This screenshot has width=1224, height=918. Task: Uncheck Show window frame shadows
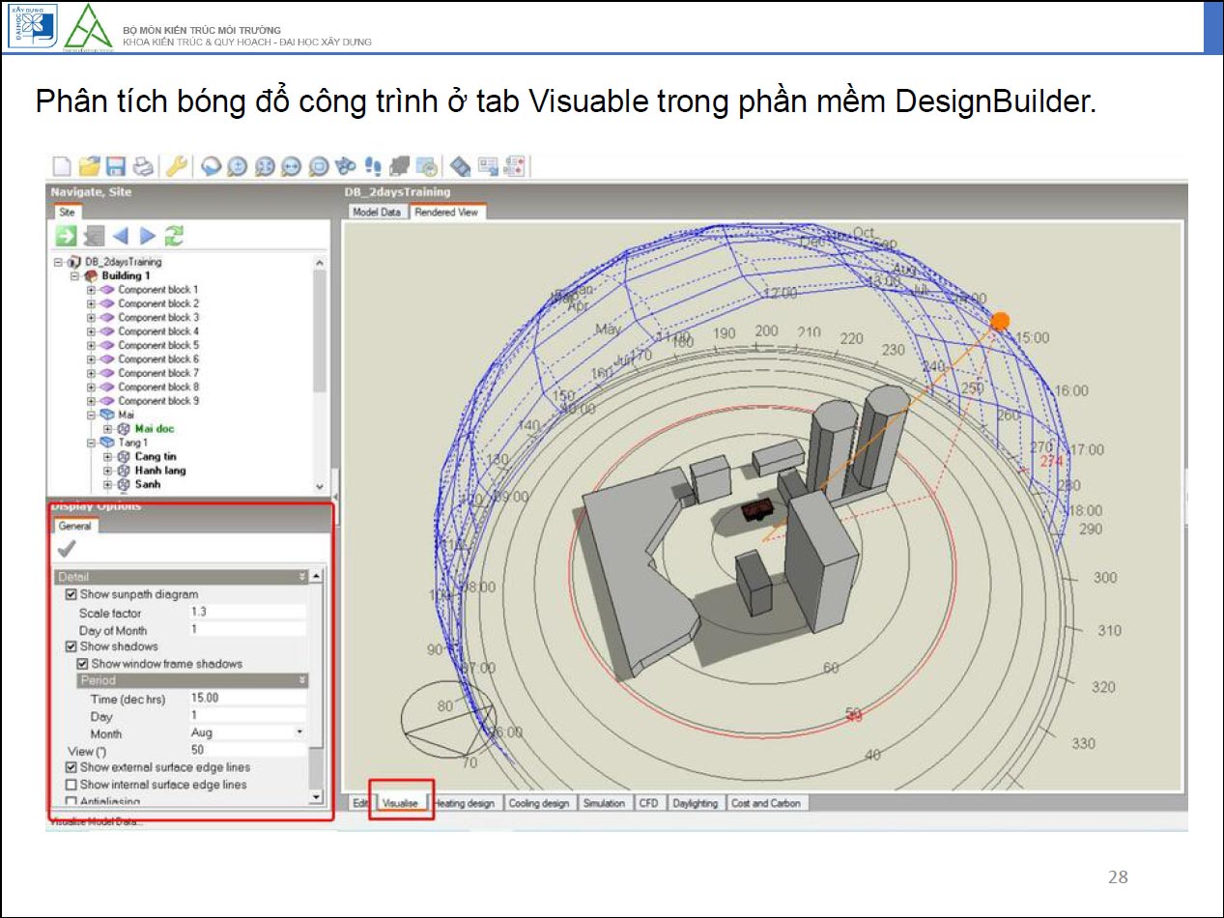point(82,664)
